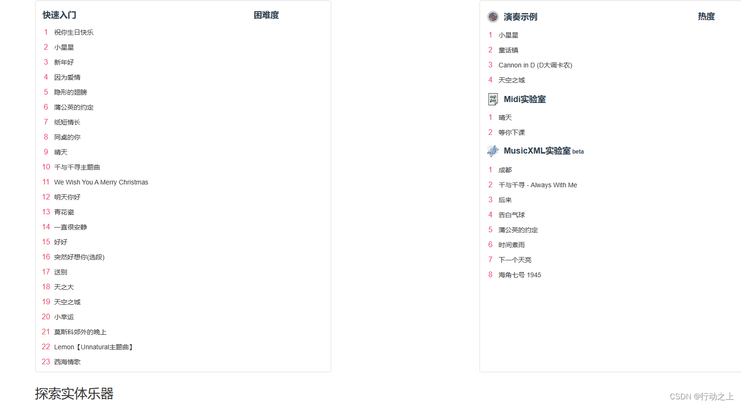Open 晴天 in the 快速入门 list
Image resolution: width=741 pixels, height=405 pixels.
(61, 152)
